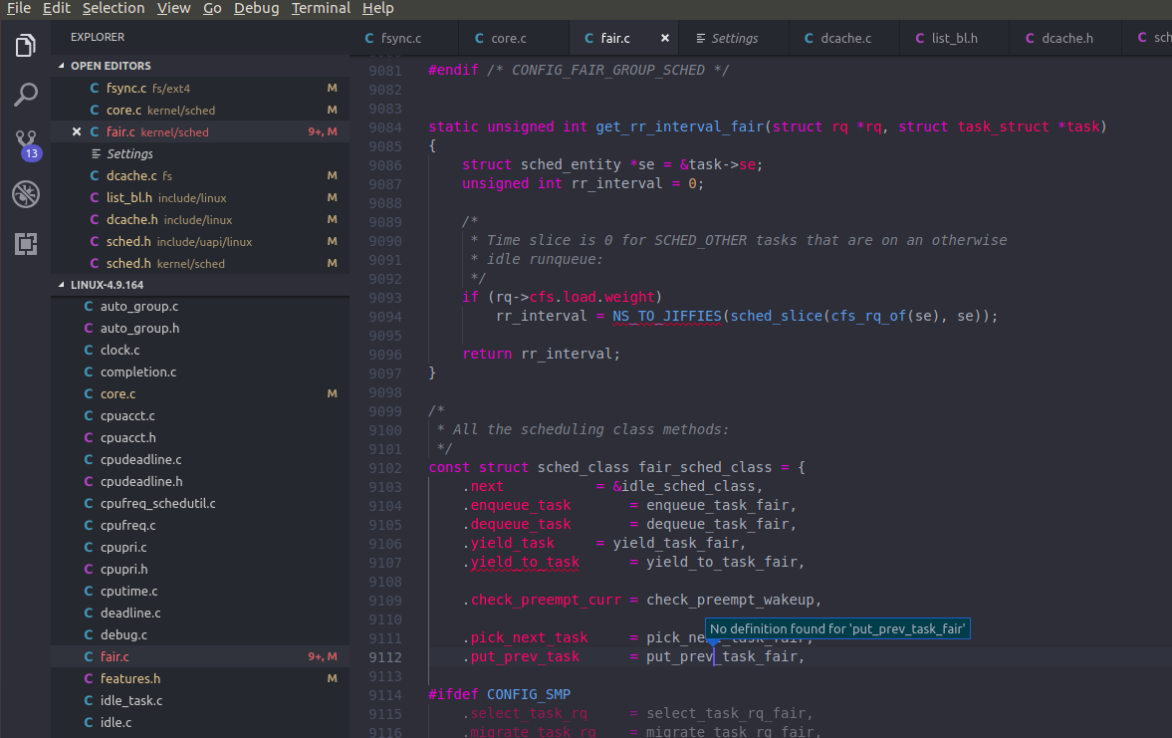The image size is (1172, 738).
Task: Open the Search view icon
Action: tap(25, 96)
